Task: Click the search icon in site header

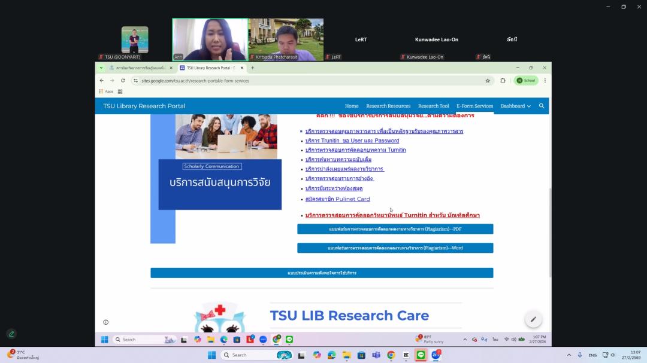Action: [542, 106]
